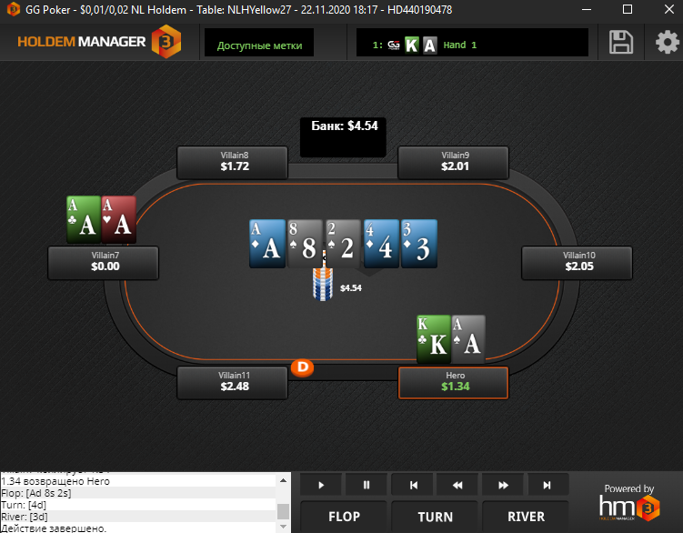This screenshot has width=683, height=533.
Task: Click the log scrollbar down arrow
Action: pos(283,528)
